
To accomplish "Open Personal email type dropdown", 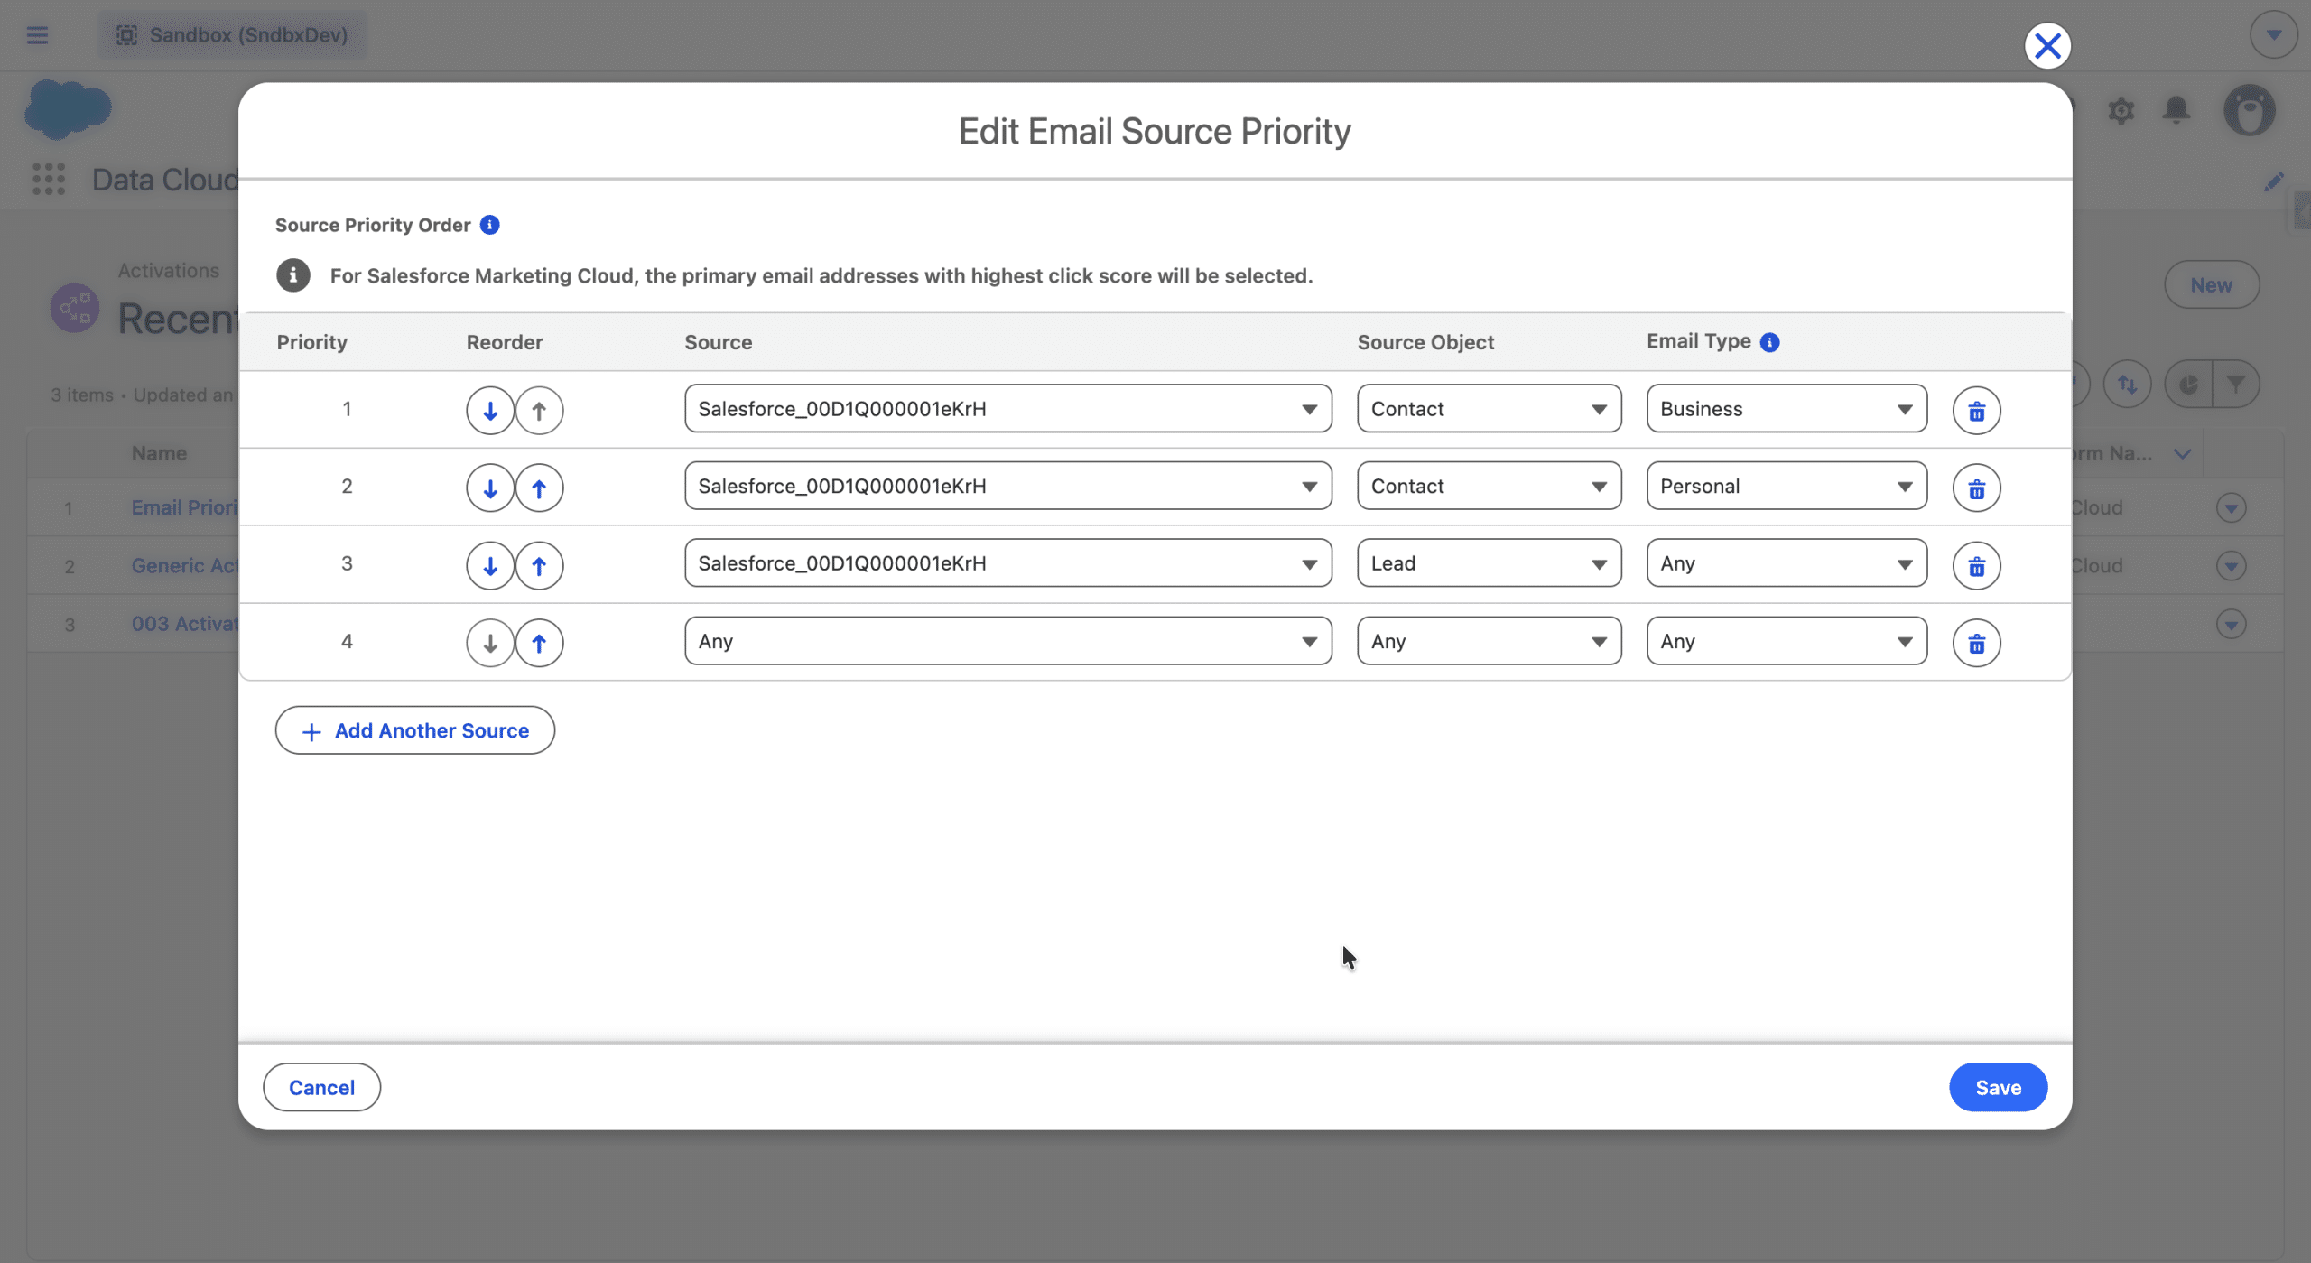I will tap(1786, 487).
